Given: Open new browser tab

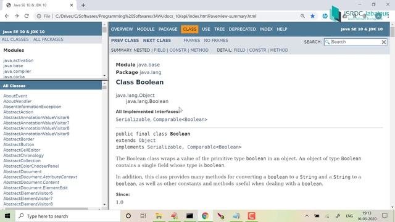Looking at the screenshot, I should (83, 5).
